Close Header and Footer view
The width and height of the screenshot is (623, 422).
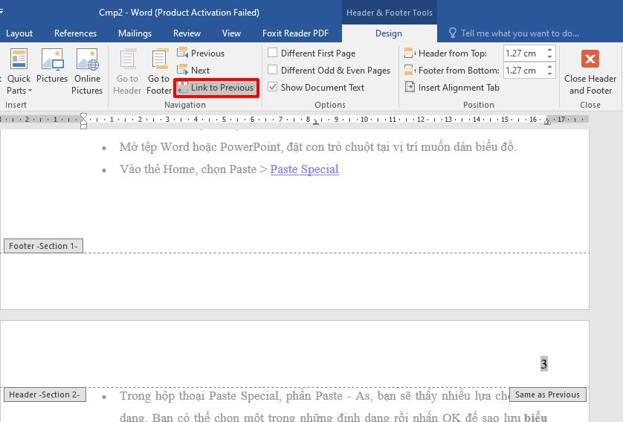coord(590,72)
